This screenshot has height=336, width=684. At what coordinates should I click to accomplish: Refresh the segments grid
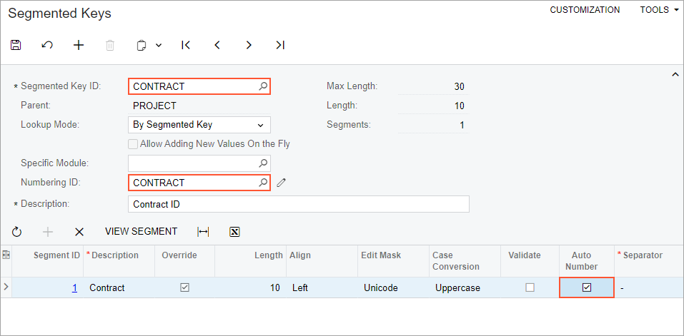click(17, 232)
